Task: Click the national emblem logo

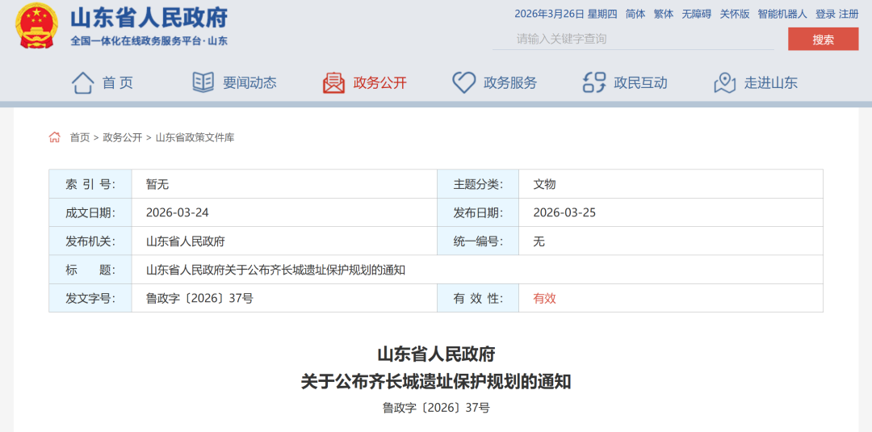Action: [37, 26]
